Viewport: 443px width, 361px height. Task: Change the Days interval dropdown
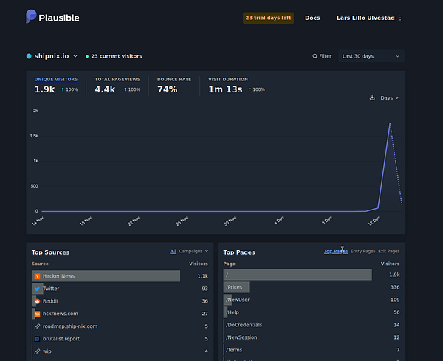click(x=389, y=97)
